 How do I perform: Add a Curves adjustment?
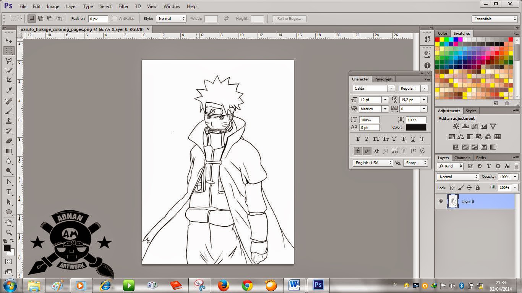pyautogui.click(x=474, y=126)
